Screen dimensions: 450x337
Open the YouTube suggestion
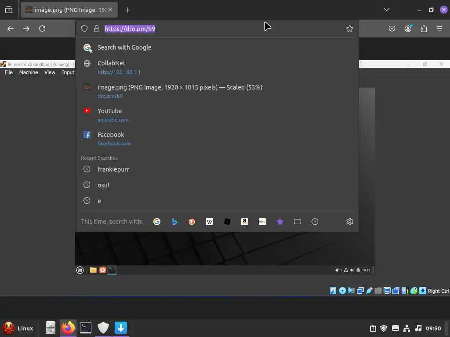click(x=217, y=115)
